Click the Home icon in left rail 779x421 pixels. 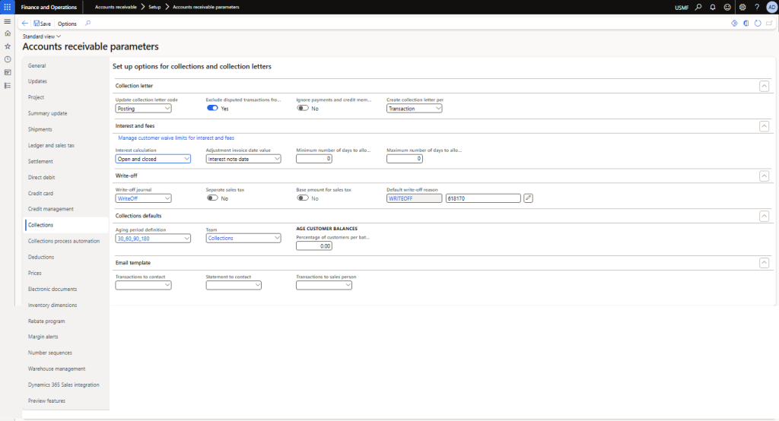(x=8, y=33)
